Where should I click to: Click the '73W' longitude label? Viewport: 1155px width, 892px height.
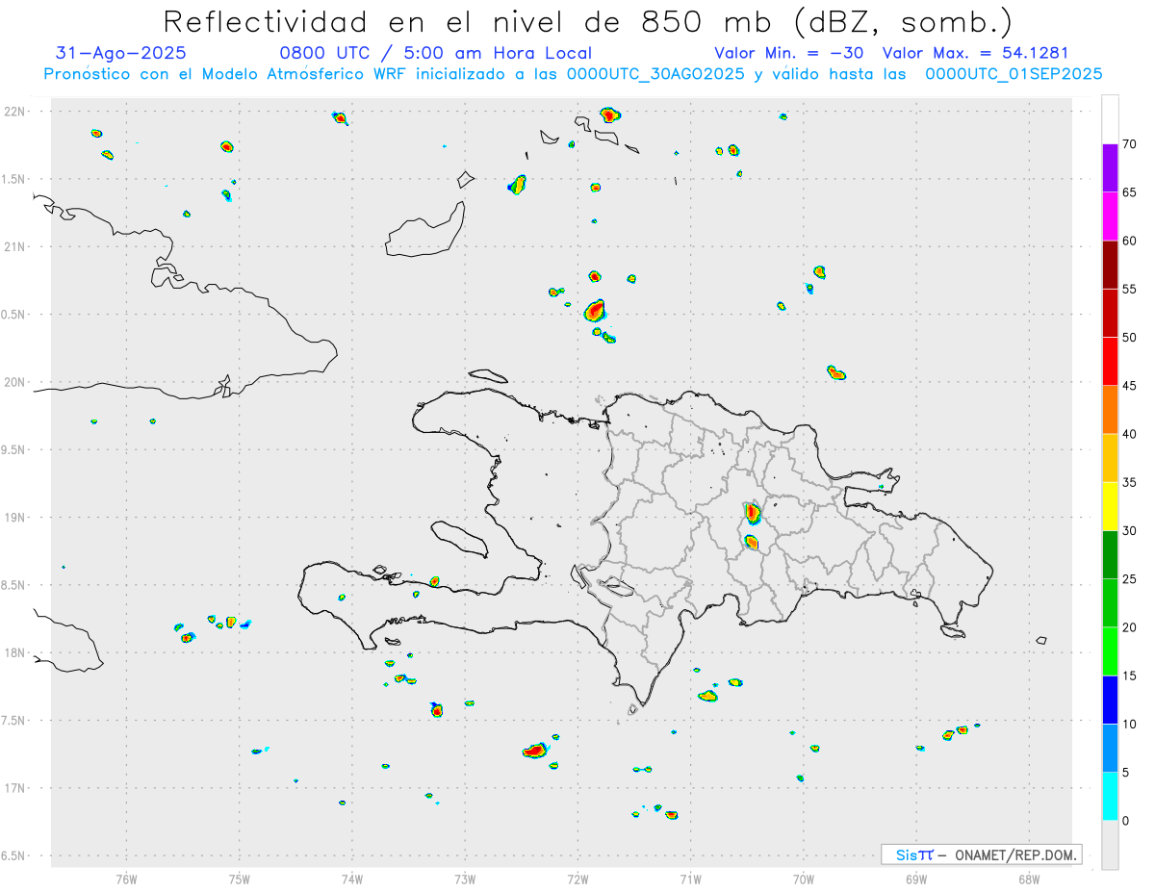point(465,879)
